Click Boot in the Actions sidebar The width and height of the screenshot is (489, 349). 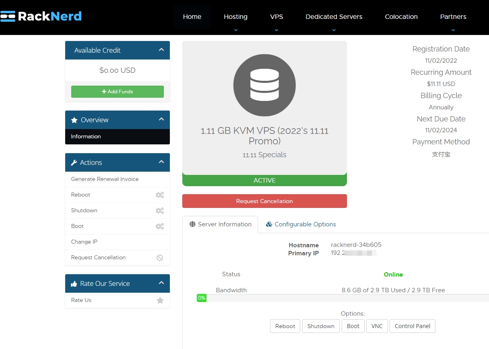pos(118,226)
